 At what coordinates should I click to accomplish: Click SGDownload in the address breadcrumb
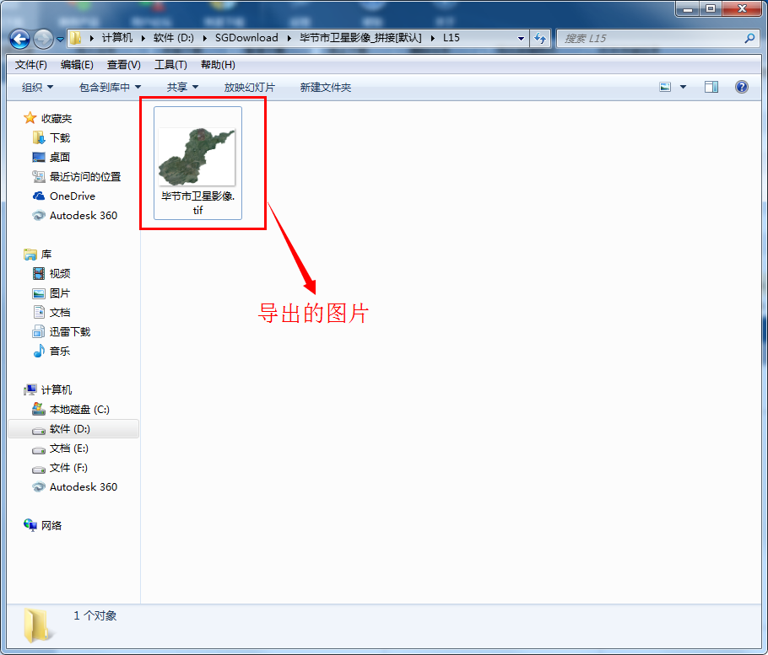tap(246, 38)
